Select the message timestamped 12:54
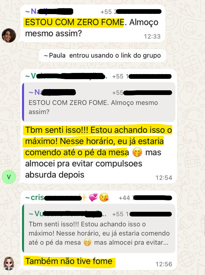This screenshot has height=275, width=205. [99, 126]
